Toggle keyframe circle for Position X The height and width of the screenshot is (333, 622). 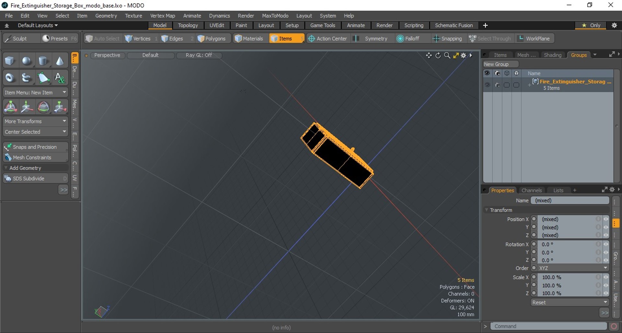pos(534,219)
